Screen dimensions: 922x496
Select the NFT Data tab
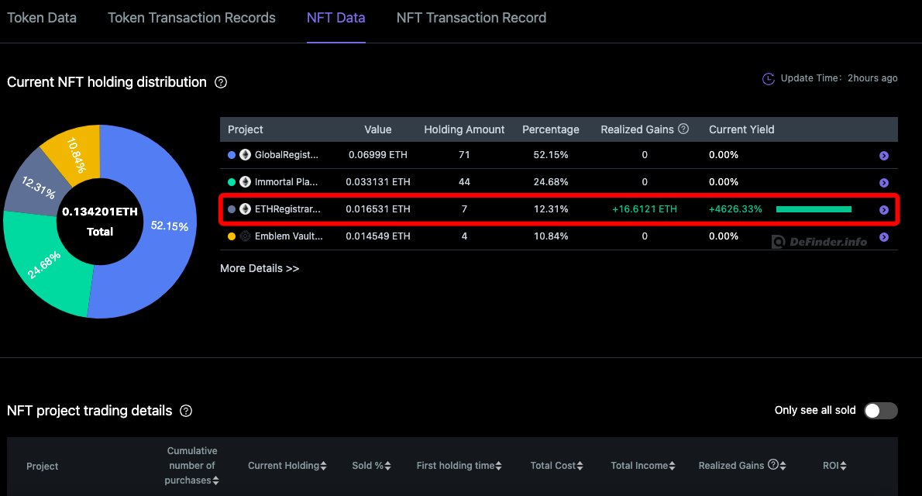coord(335,18)
